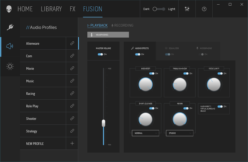248x162 pixels.
Task: Disable the Reverb toggle
Action: (x=186, y=108)
